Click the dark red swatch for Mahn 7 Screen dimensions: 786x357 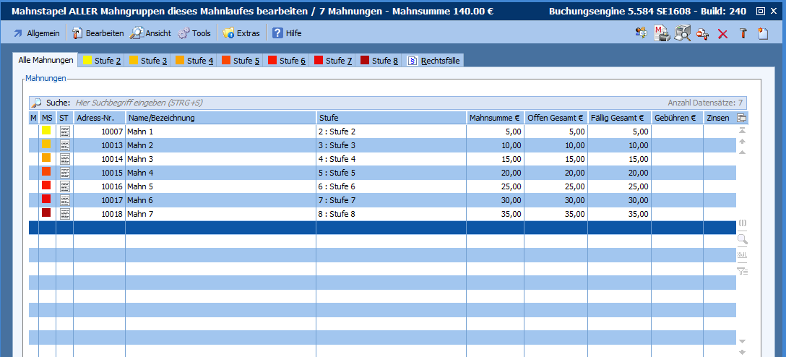[46, 213]
